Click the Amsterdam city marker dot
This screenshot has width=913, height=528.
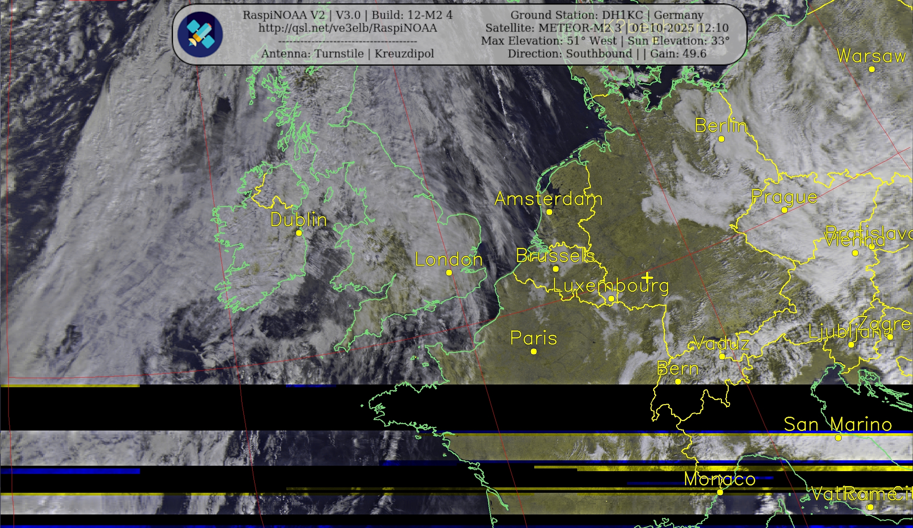549,212
